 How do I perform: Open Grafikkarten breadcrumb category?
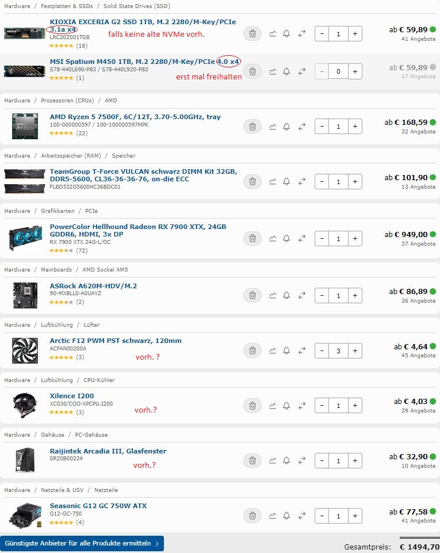coord(58,211)
